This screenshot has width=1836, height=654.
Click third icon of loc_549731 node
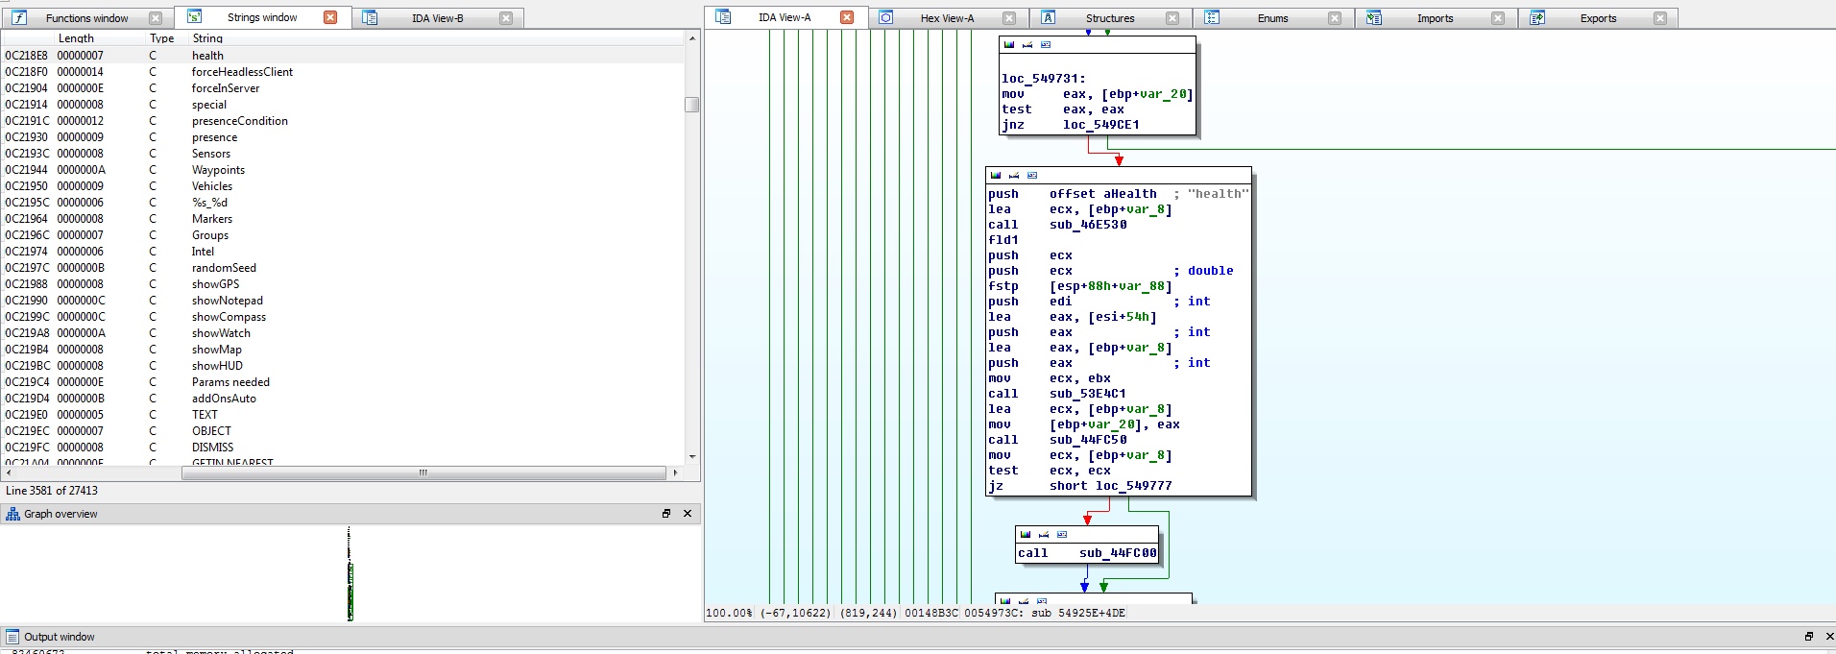pos(1046,45)
